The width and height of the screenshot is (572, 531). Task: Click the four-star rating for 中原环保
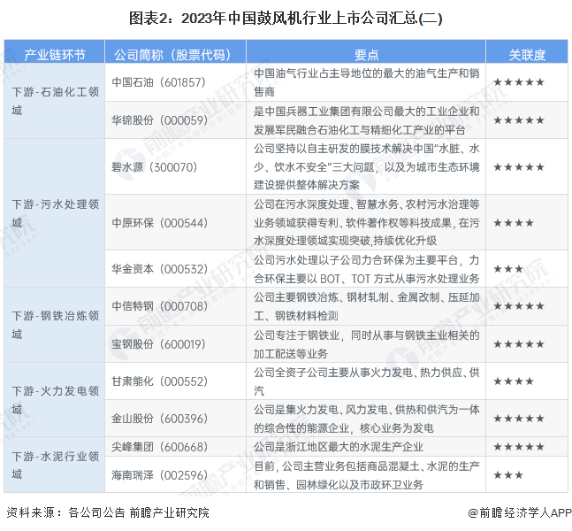point(514,223)
